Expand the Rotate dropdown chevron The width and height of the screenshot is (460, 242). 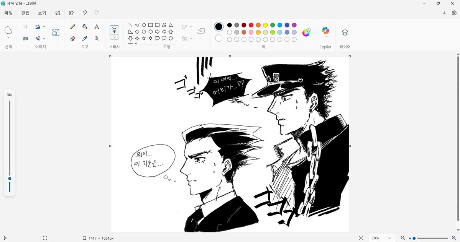coord(44,27)
